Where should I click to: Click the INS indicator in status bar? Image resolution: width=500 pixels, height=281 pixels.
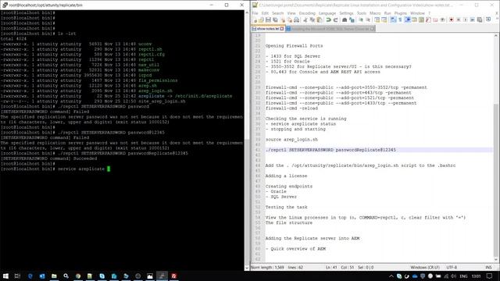point(488,267)
